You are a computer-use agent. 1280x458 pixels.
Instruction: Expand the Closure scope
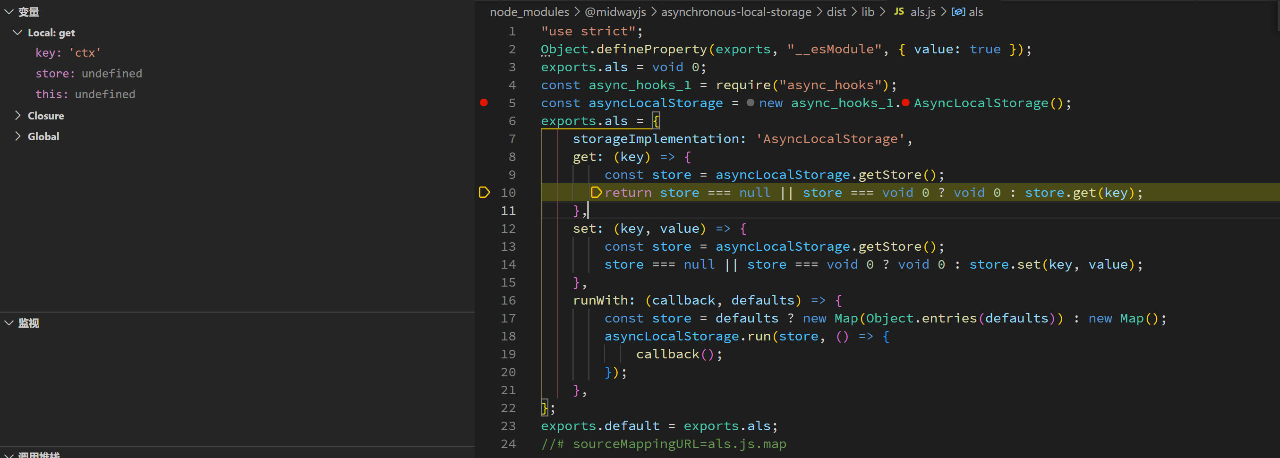tap(18, 115)
